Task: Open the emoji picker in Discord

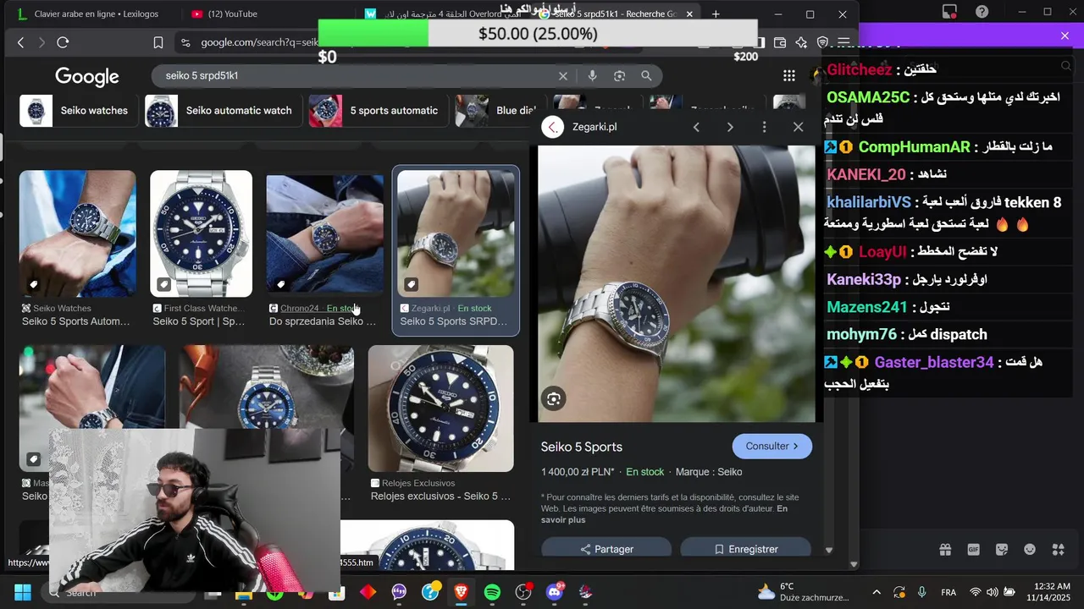Action: 1030,550
